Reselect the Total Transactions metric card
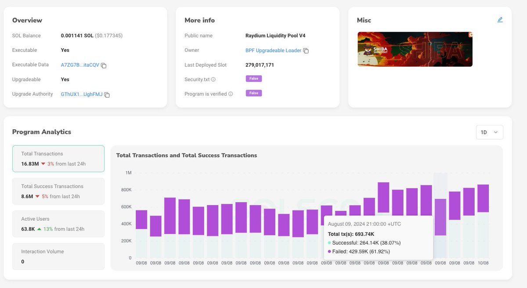This screenshot has width=527, height=288. (x=58, y=159)
